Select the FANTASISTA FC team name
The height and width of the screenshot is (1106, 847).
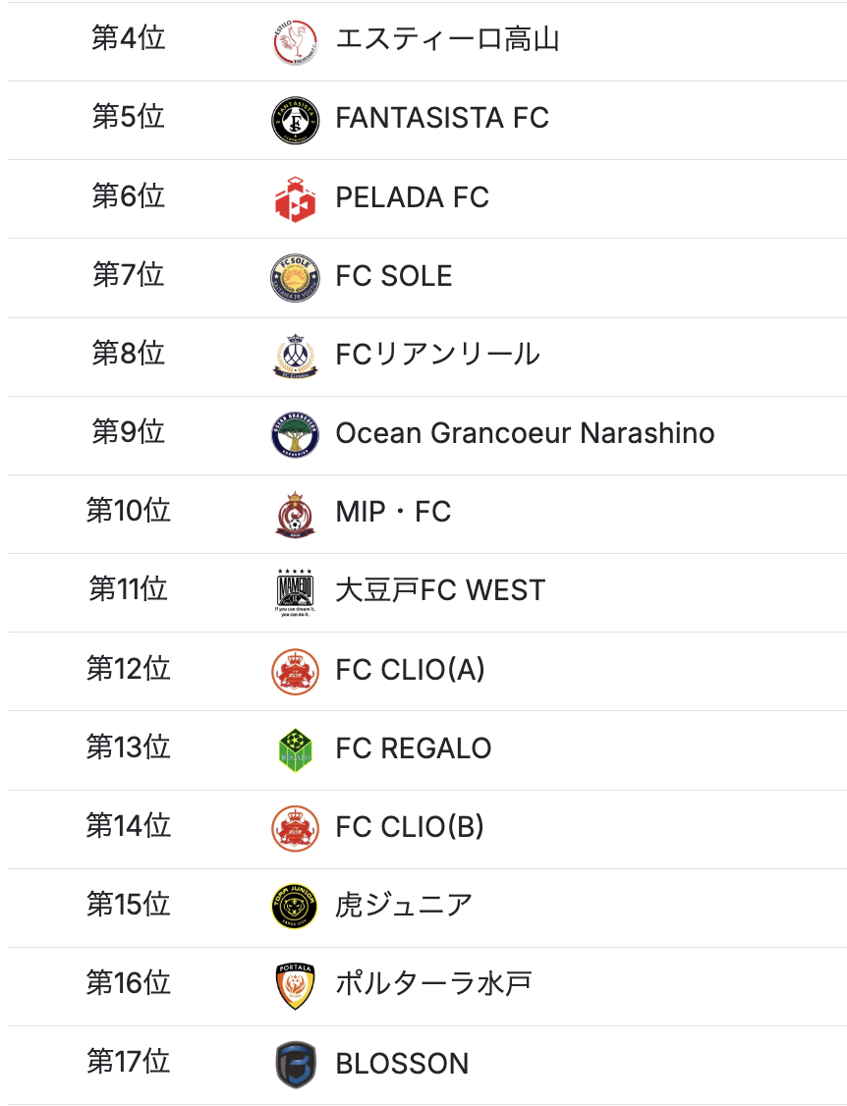[x=442, y=119]
